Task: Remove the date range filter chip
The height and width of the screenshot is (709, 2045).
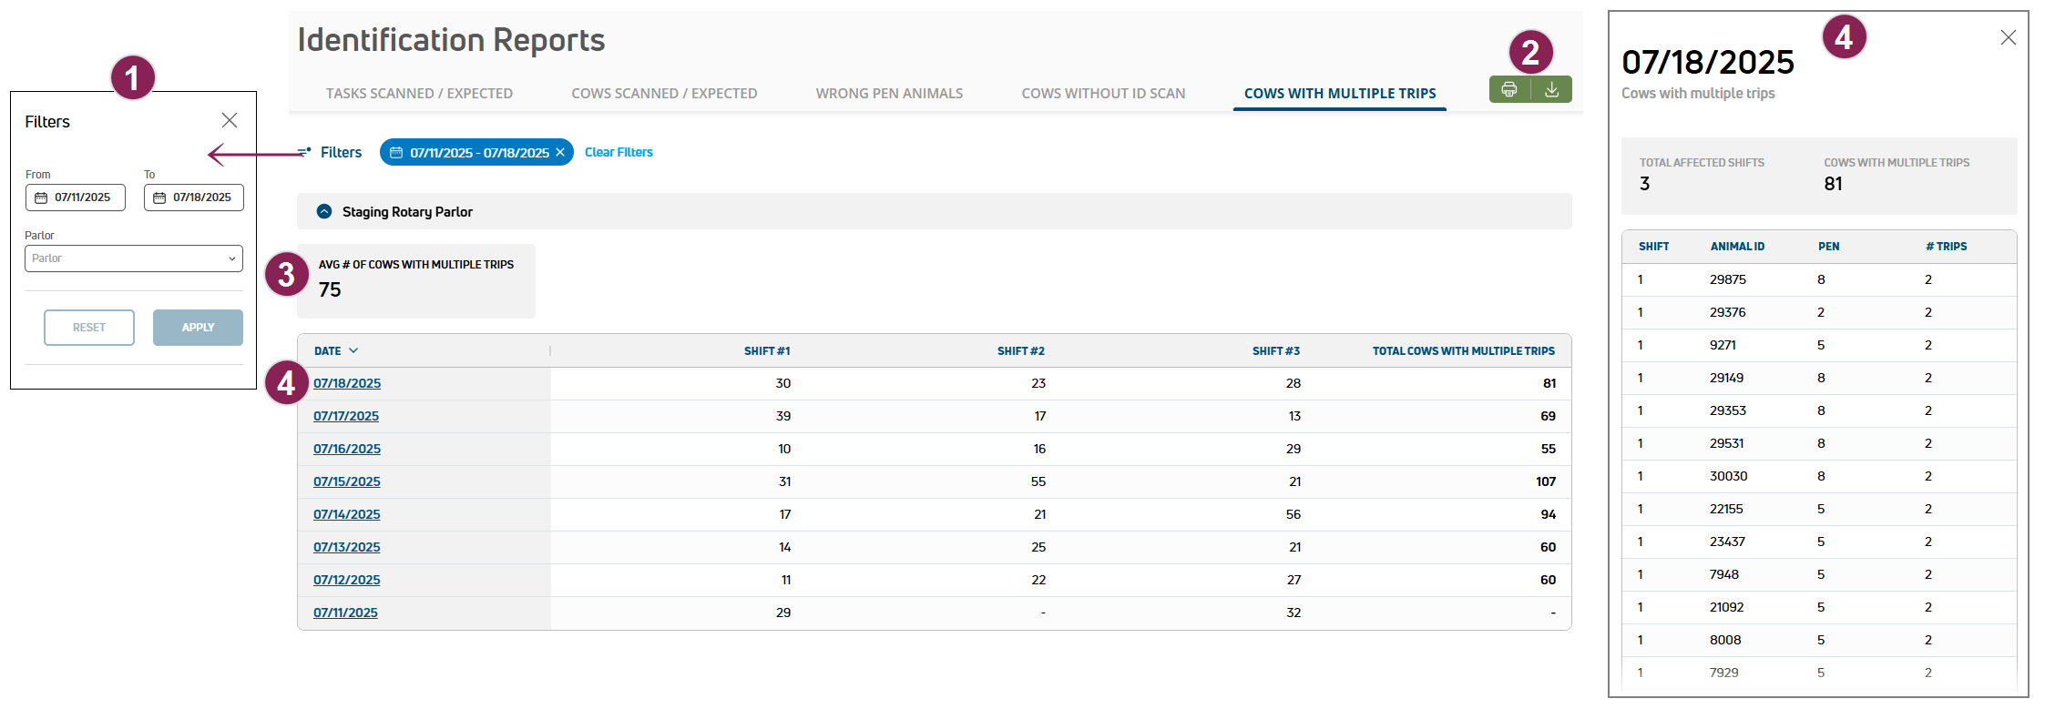Action: (x=560, y=152)
